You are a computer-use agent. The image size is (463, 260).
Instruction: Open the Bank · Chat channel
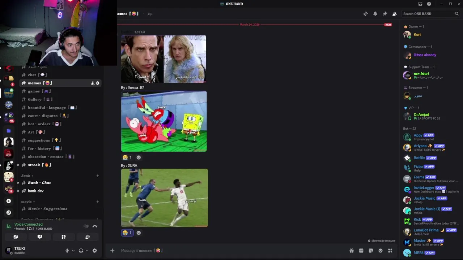[x=60, y=183]
